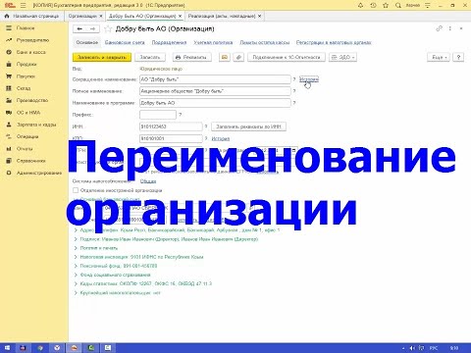Open the Операции section
Image resolution: width=471 pixels, height=353 pixels.
pos(27,136)
